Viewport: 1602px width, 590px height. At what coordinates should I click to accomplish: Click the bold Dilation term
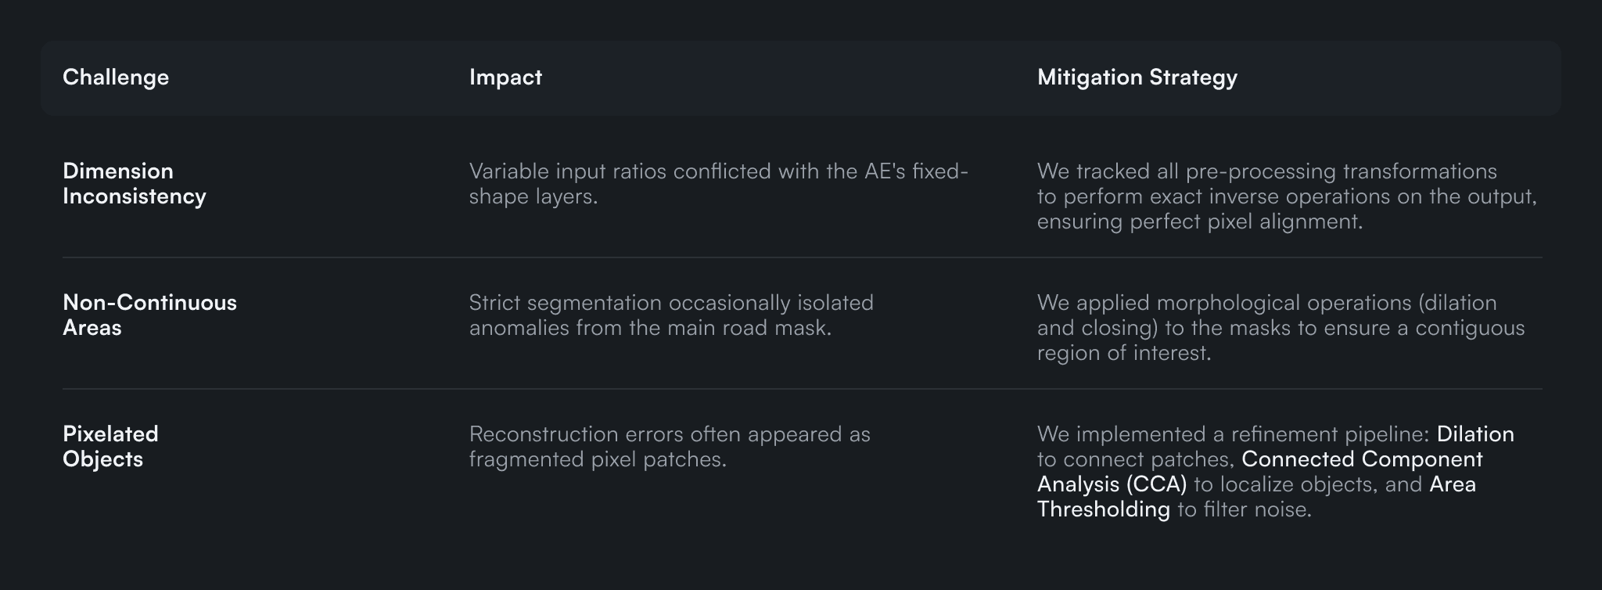1475,434
